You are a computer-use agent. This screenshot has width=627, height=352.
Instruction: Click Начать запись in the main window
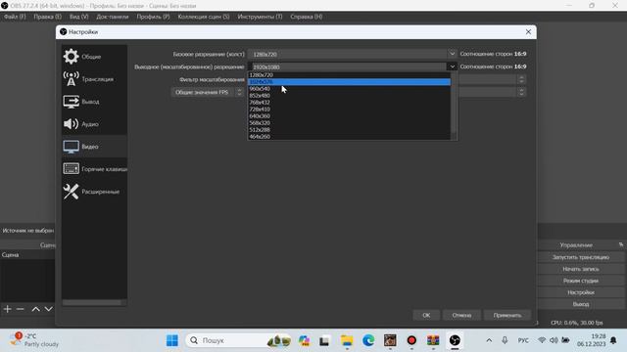[x=581, y=269]
